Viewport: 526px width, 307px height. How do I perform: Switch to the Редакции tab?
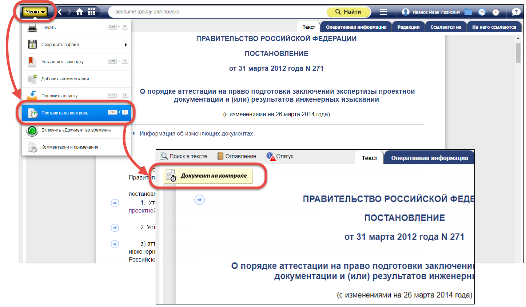point(408,27)
